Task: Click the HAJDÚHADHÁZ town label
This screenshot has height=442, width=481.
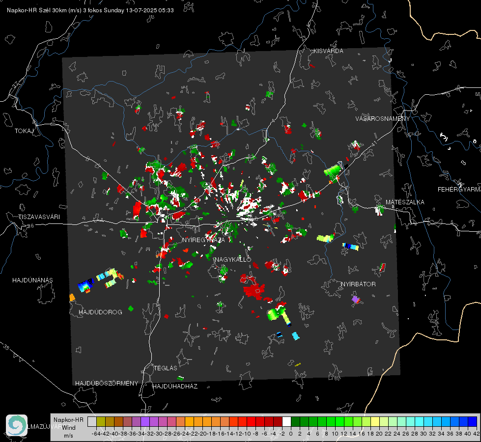Action: (175, 387)
